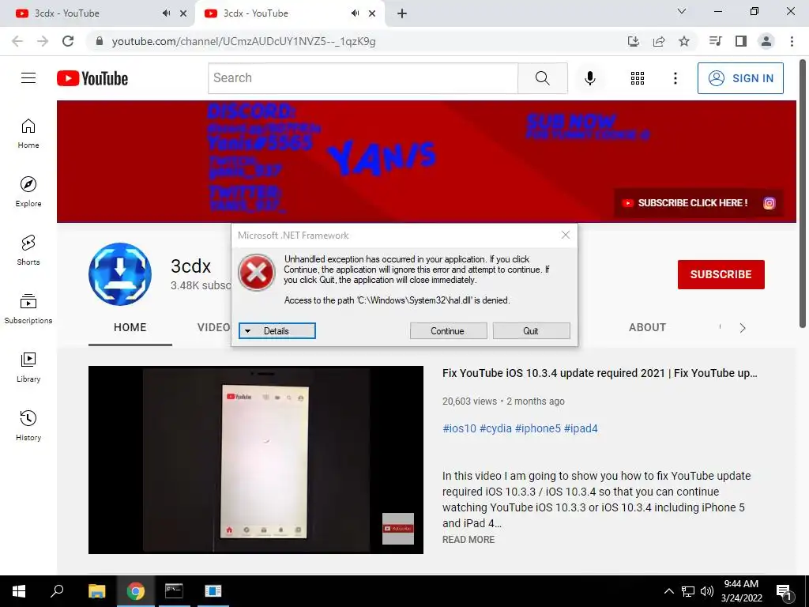809x607 pixels.
Task: Click the share page icon in address bar
Action: (659, 41)
